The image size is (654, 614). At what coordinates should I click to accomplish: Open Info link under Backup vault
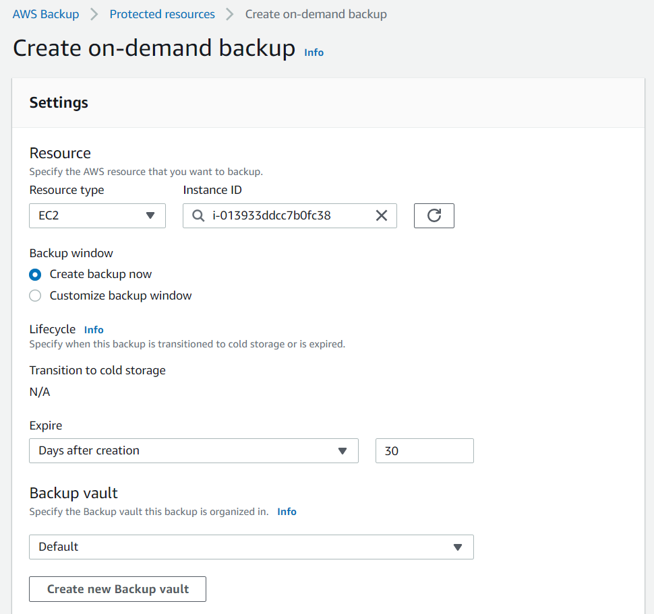[287, 512]
